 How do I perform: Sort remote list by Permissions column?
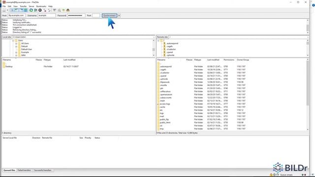pos(229,60)
